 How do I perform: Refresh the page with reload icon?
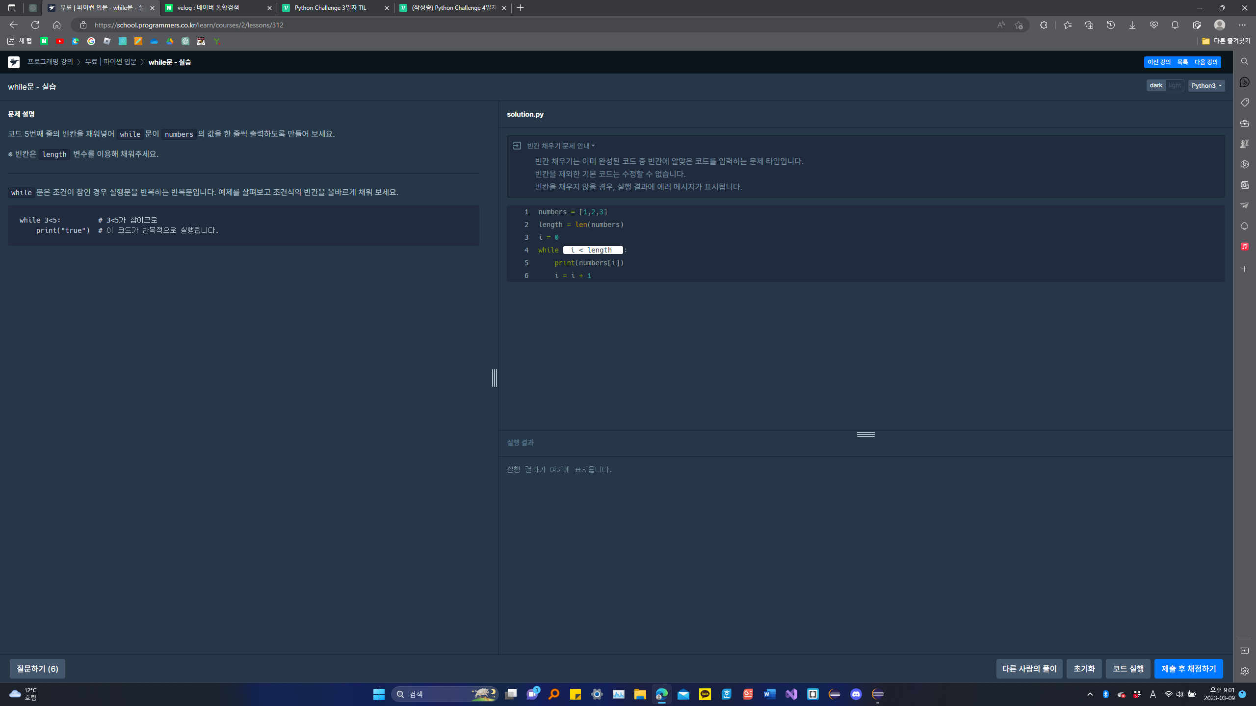point(35,25)
